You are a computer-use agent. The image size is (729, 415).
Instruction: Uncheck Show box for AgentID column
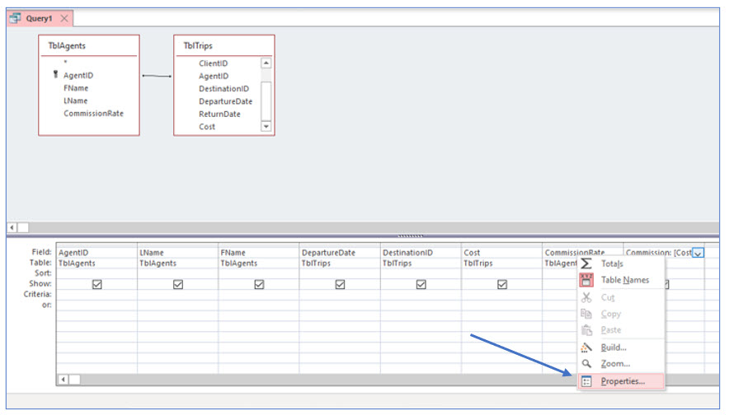pos(96,284)
